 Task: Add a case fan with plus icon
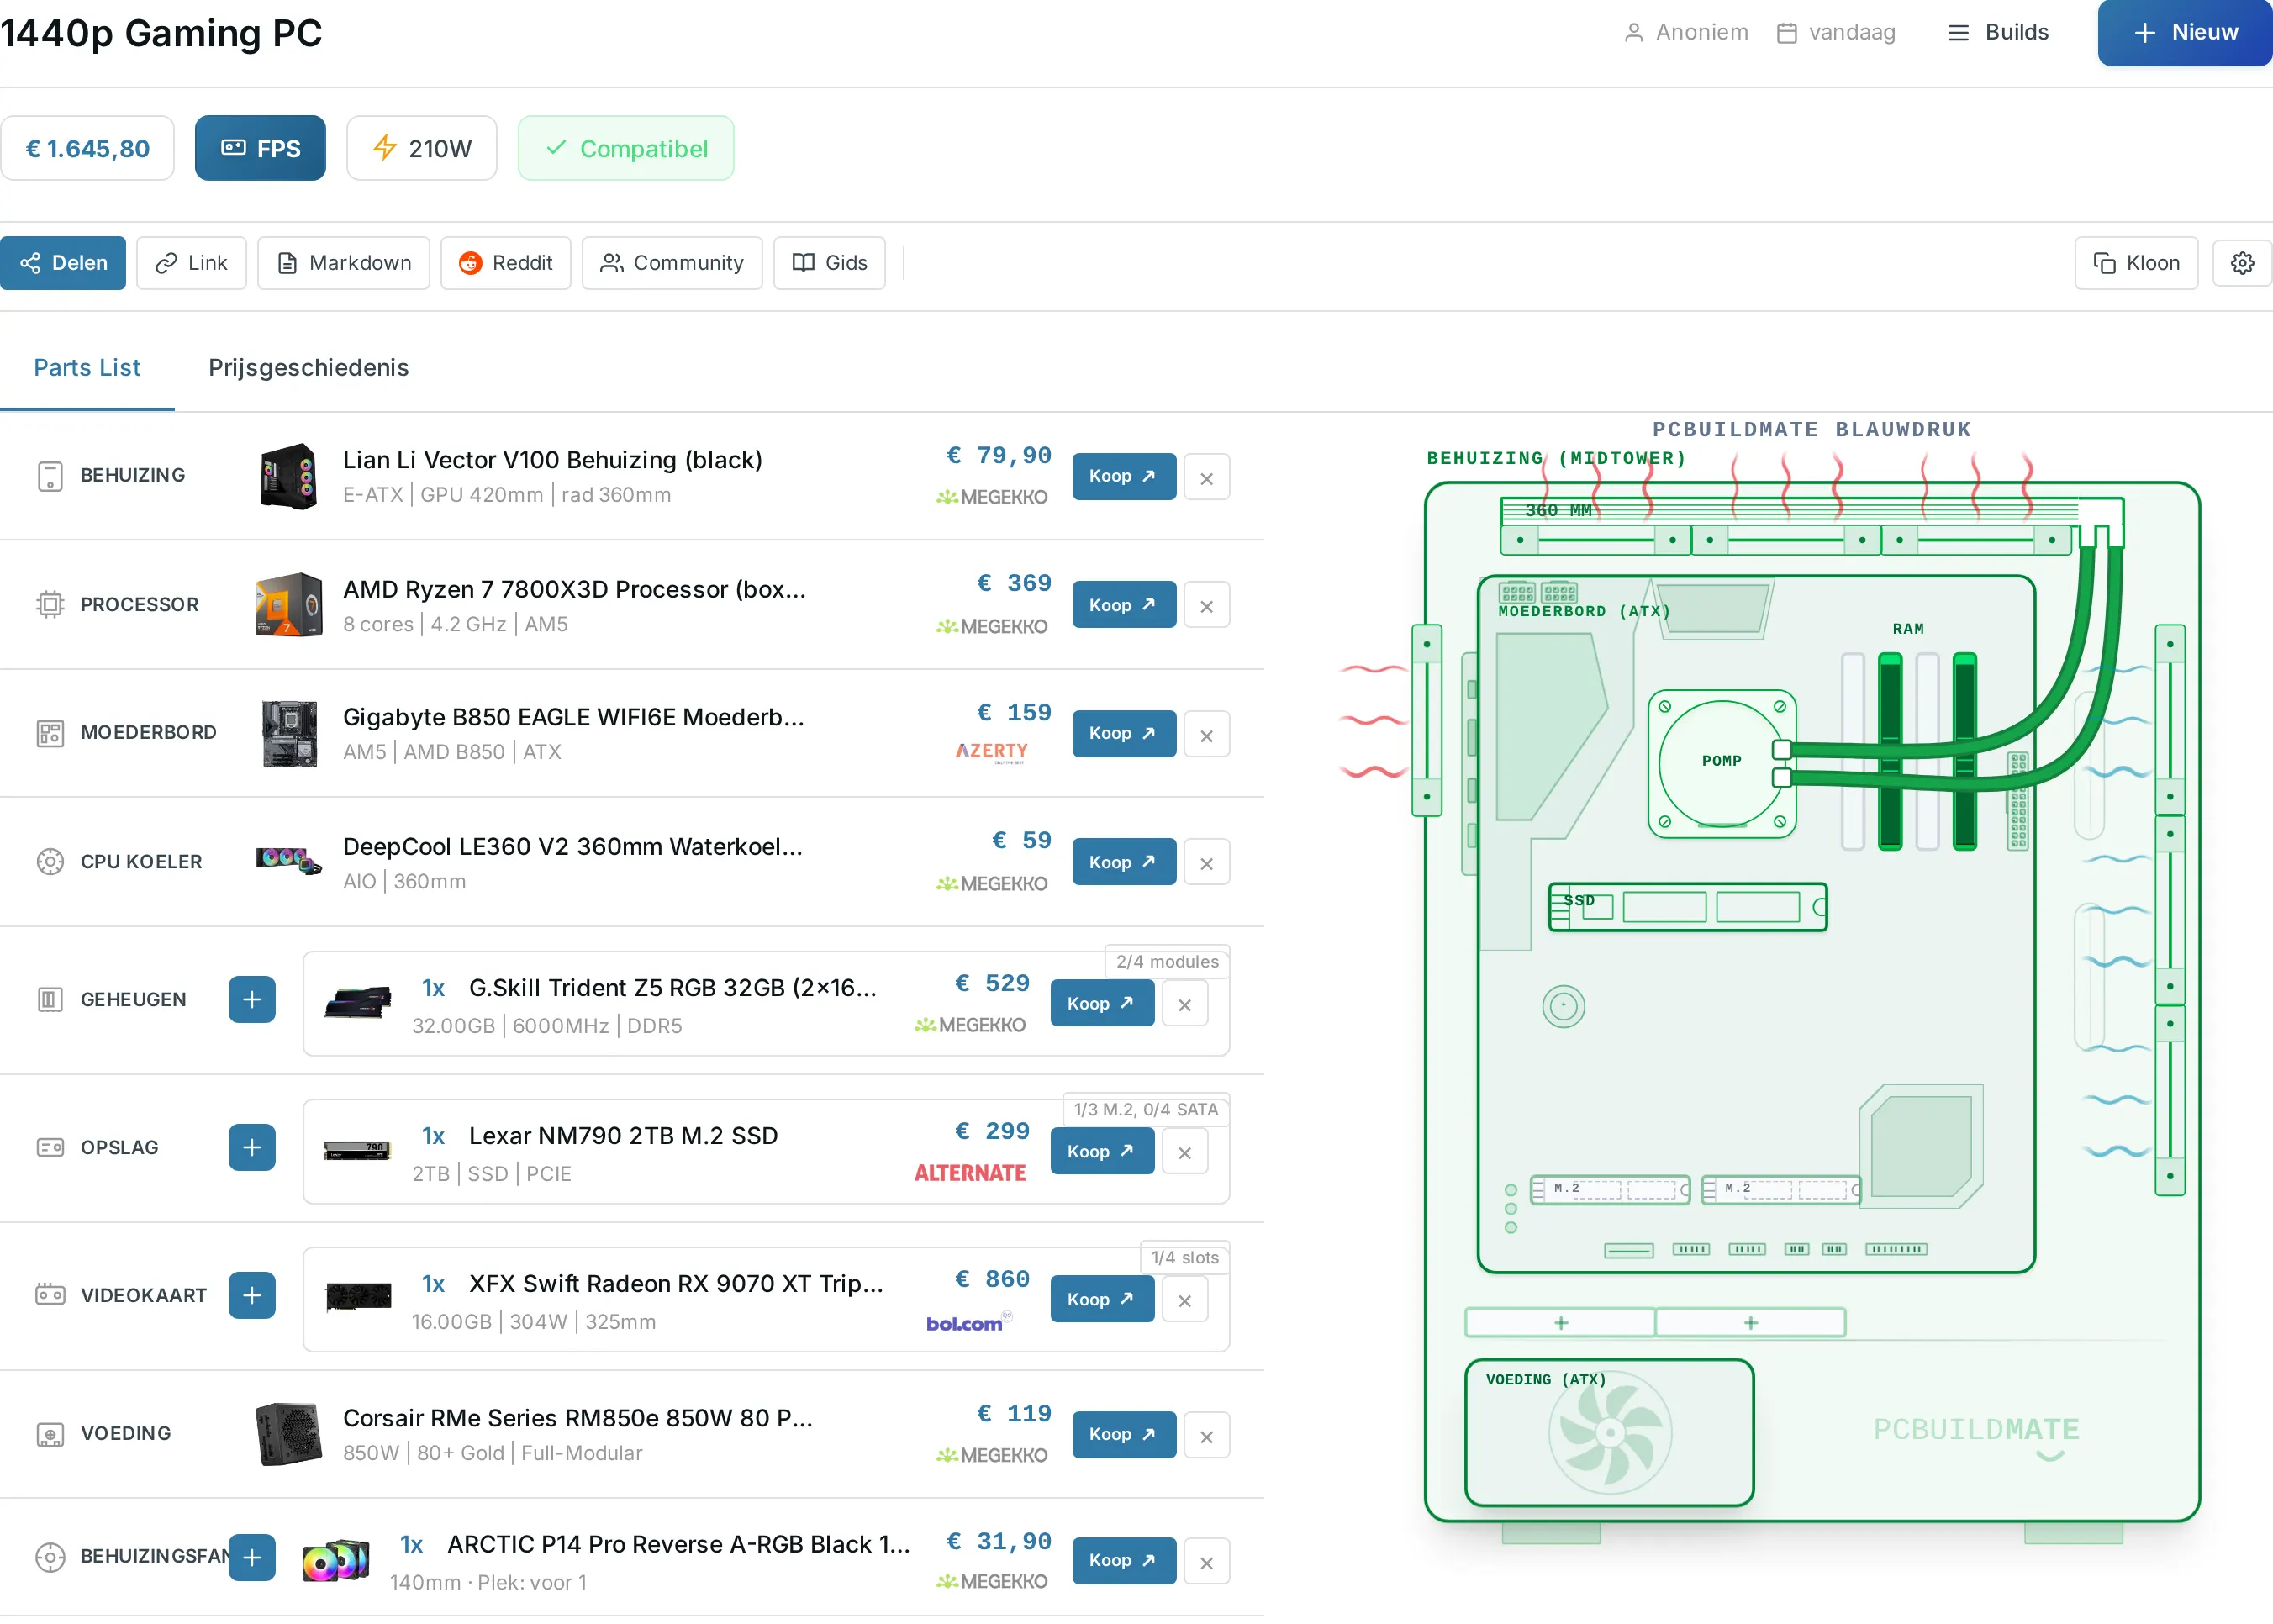click(x=252, y=1557)
